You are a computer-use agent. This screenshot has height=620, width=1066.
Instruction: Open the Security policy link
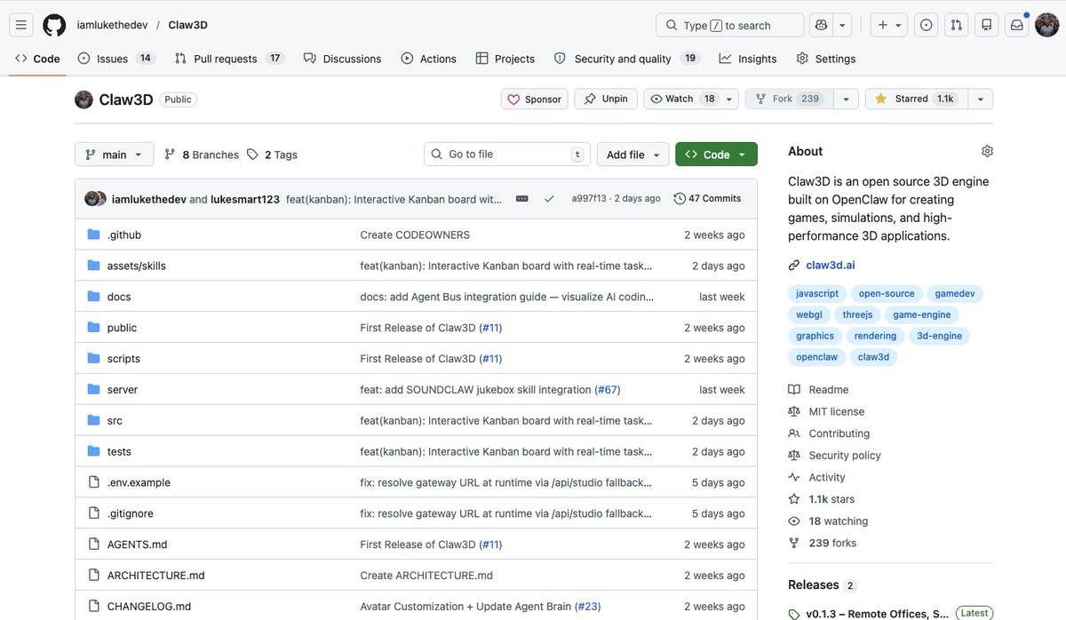[x=845, y=455]
